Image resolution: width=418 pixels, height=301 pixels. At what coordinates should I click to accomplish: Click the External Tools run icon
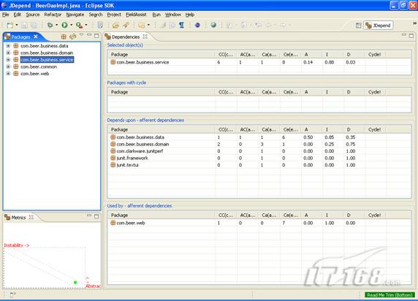click(79, 25)
